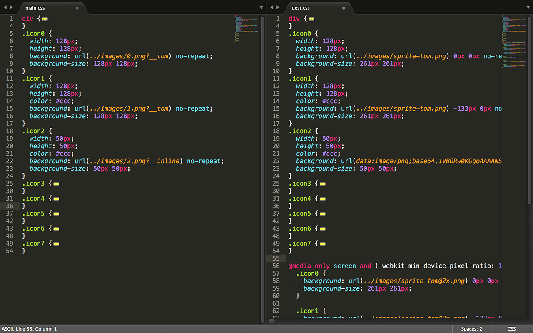Click the vertical scrollbar of main.css pane
The width and height of the screenshot is (533, 333).
[x=263, y=169]
